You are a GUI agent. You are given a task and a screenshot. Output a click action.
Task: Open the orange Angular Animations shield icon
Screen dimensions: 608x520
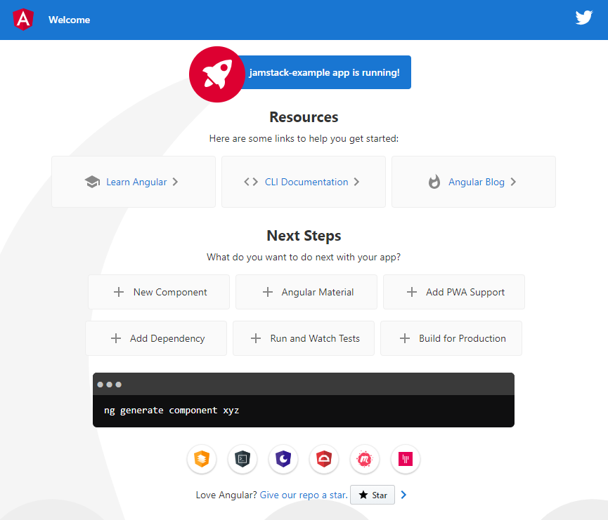click(x=202, y=459)
